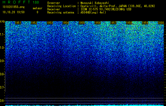Click the 1953 time marker label
Image resolution: width=166 pixels, height=106 pixels.
click(50, 23)
